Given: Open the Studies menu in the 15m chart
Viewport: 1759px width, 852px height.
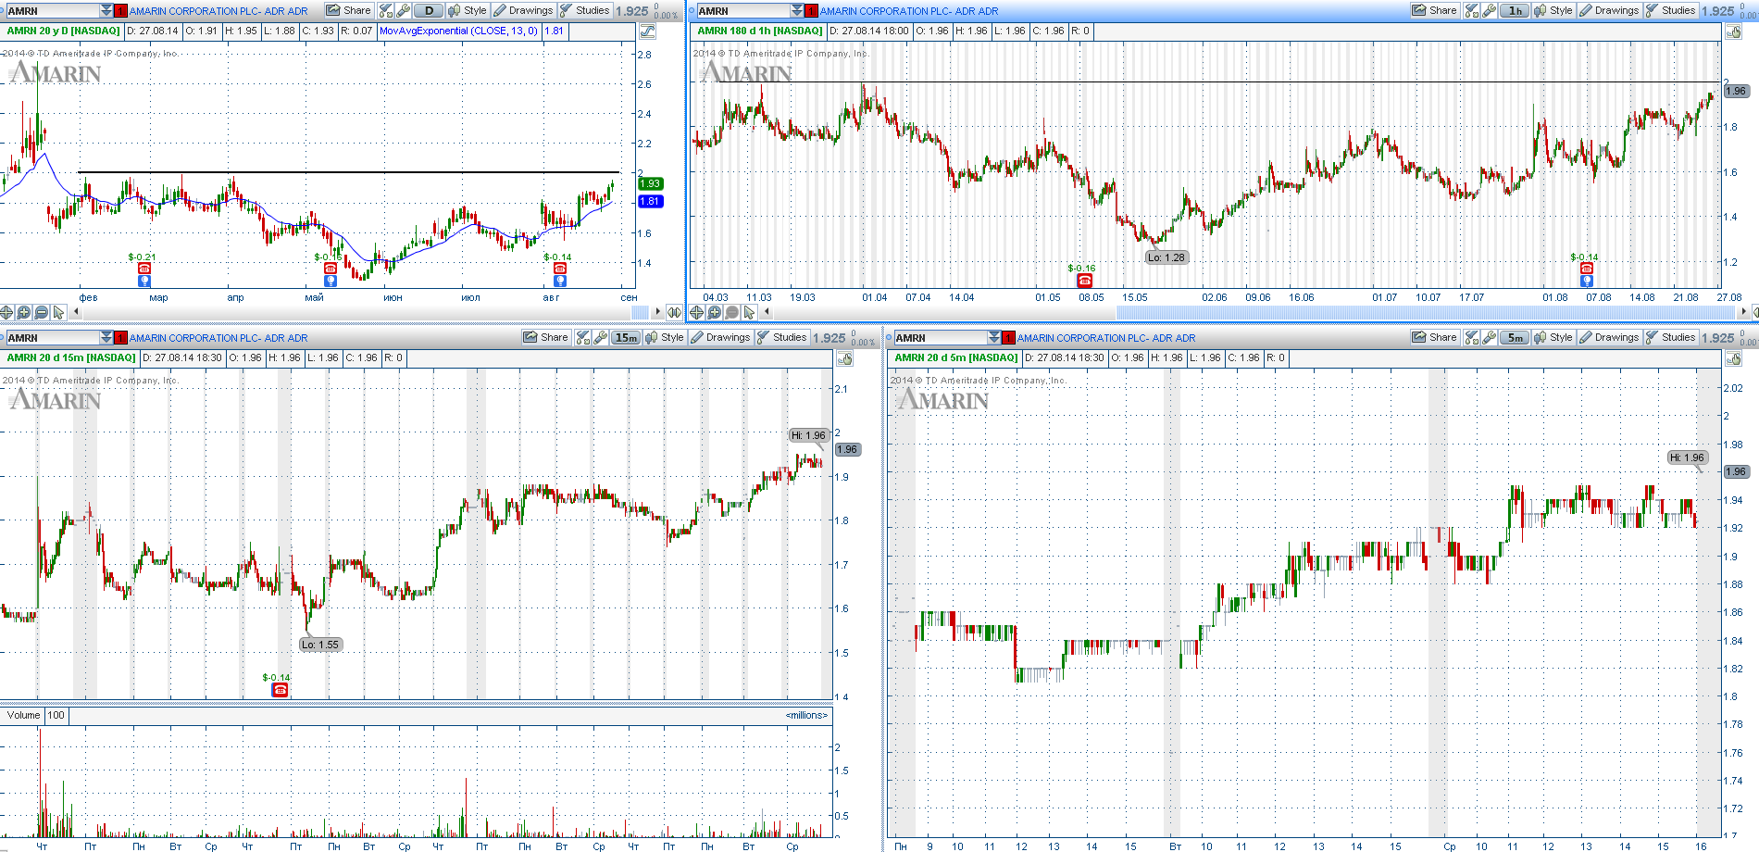Looking at the screenshot, I should [781, 337].
